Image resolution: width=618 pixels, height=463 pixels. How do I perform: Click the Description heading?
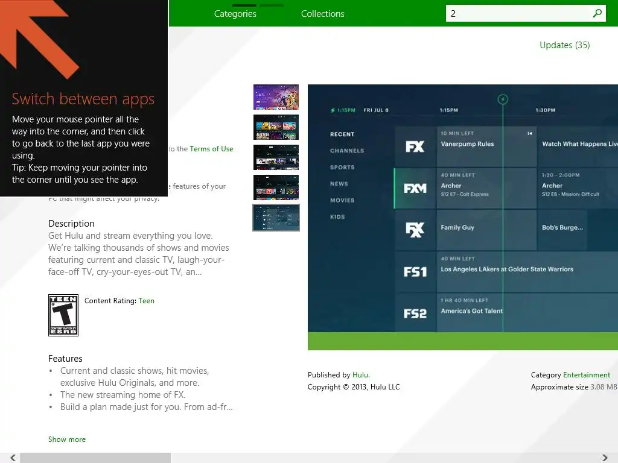71,224
